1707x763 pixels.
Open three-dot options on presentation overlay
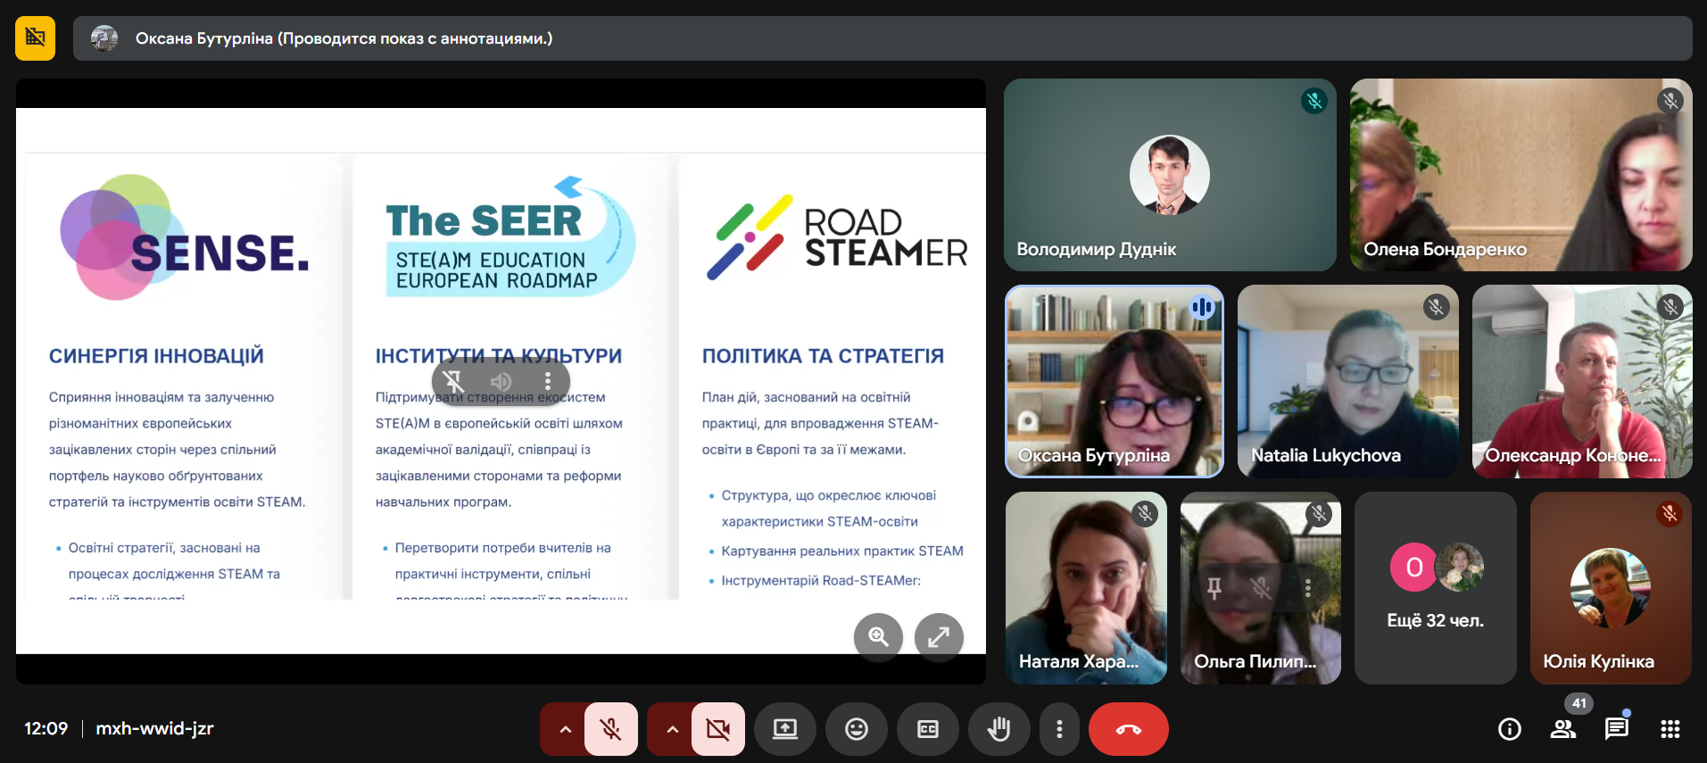(548, 382)
